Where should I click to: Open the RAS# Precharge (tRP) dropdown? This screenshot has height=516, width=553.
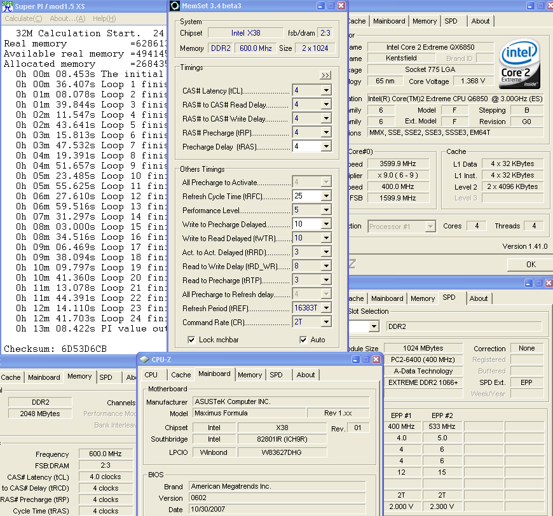[x=326, y=132]
